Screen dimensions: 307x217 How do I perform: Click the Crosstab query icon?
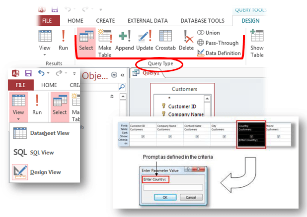[x=165, y=41]
